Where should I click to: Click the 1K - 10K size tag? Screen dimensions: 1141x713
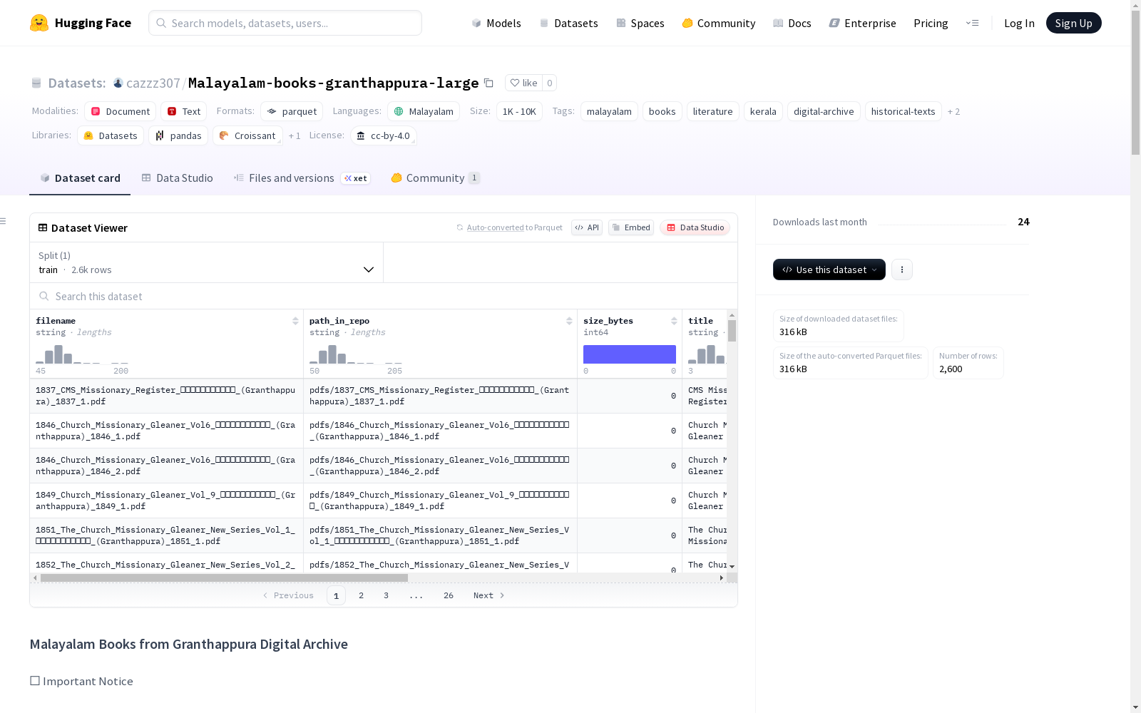pyautogui.click(x=519, y=111)
